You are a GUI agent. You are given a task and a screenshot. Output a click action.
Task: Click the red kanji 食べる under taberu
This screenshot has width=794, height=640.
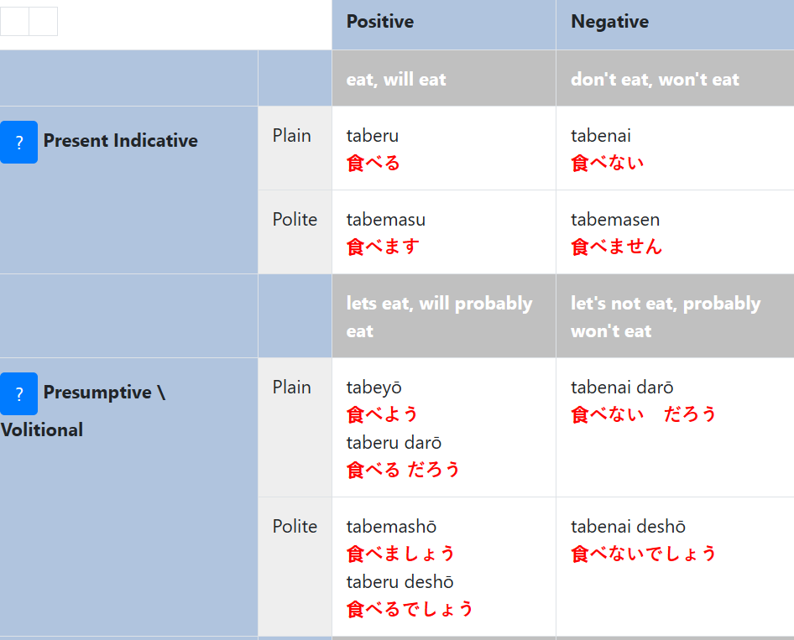(373, 163)
